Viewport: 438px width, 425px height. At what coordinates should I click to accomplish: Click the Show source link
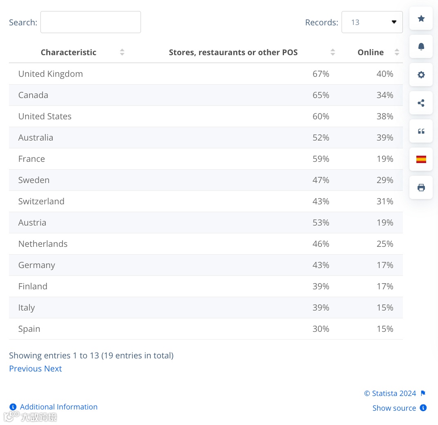pos(394,408)
